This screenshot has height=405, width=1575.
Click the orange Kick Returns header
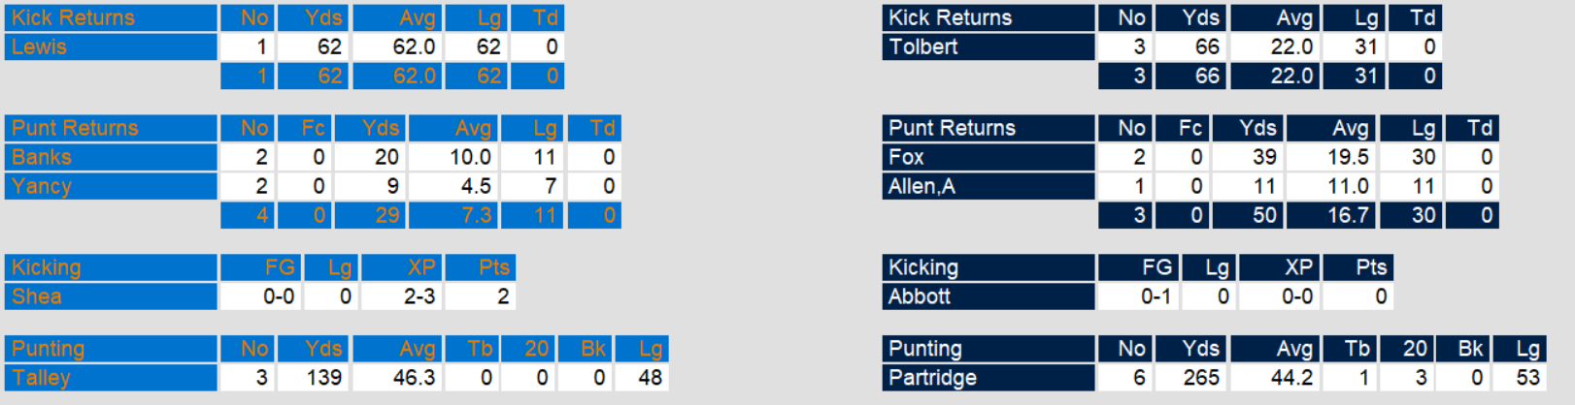tap(74, 17)
